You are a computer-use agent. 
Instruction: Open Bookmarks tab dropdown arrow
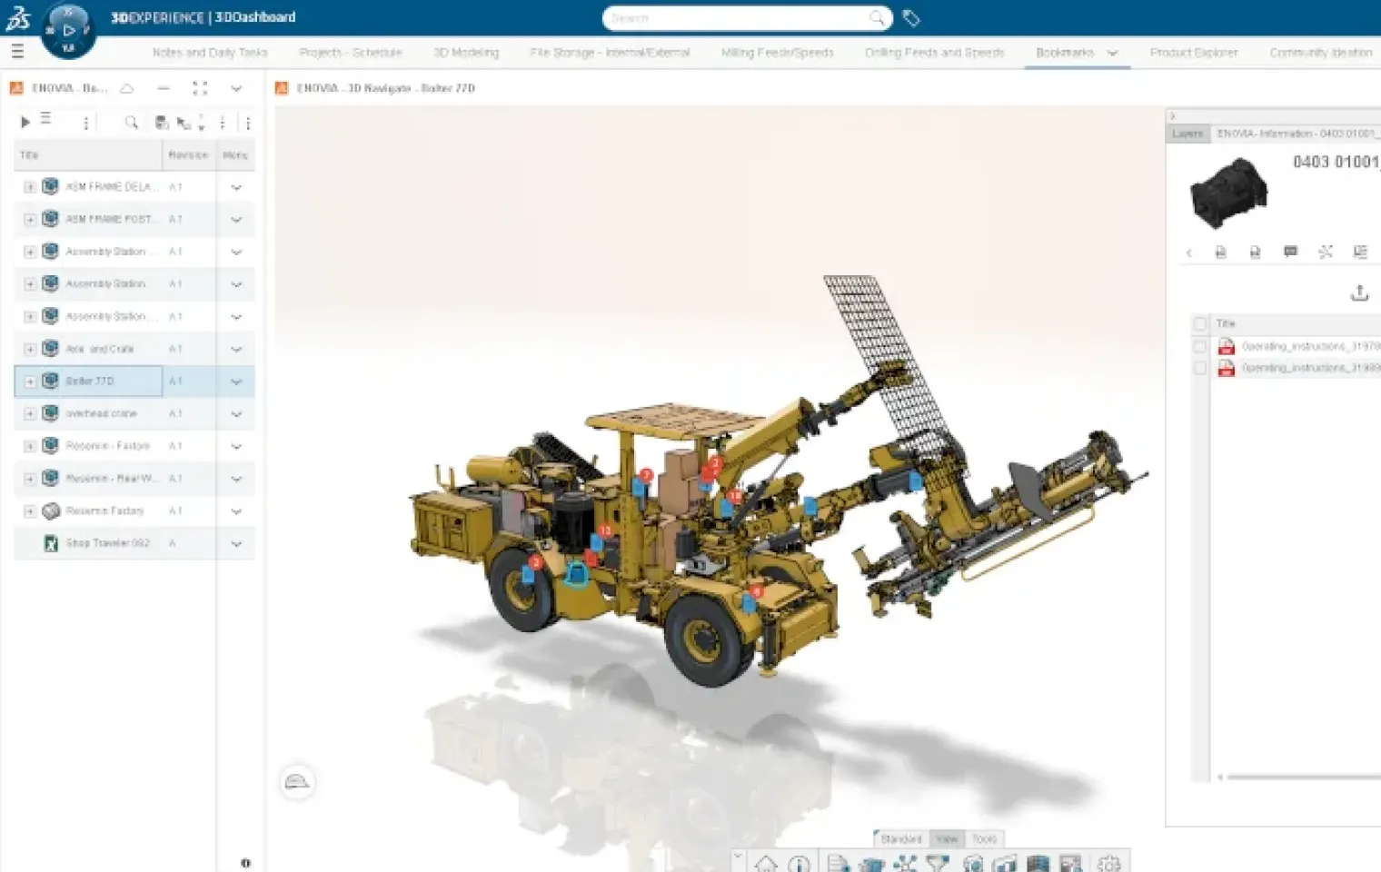[x=1112, y=54]
